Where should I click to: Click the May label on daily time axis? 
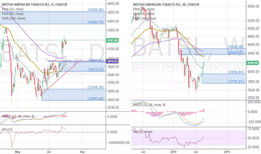click(17, 152)
